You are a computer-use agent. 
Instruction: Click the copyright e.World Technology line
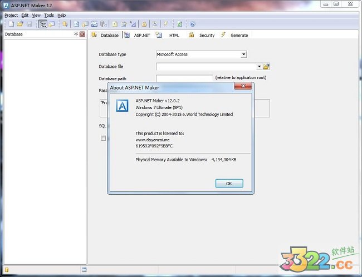(x=184, y=115)
